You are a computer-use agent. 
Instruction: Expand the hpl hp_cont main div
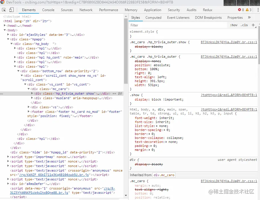(x=15, y=57)
